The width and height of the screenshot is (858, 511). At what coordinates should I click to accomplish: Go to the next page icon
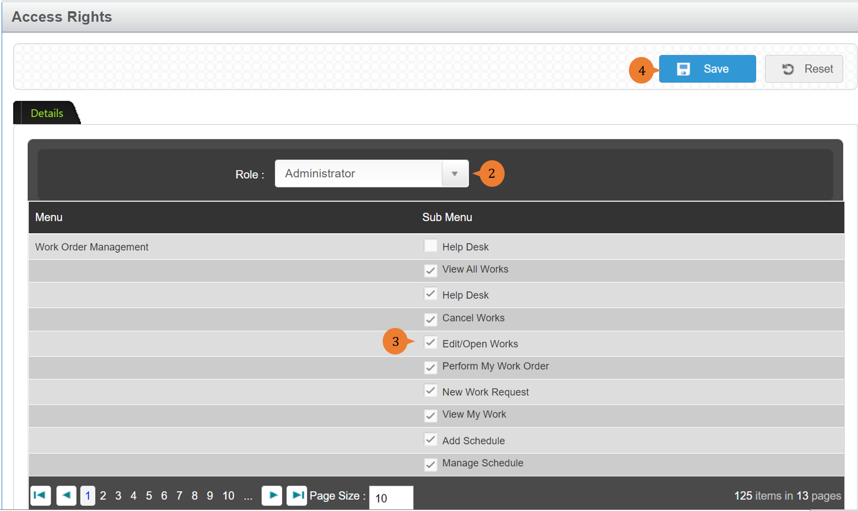point(272,496)
